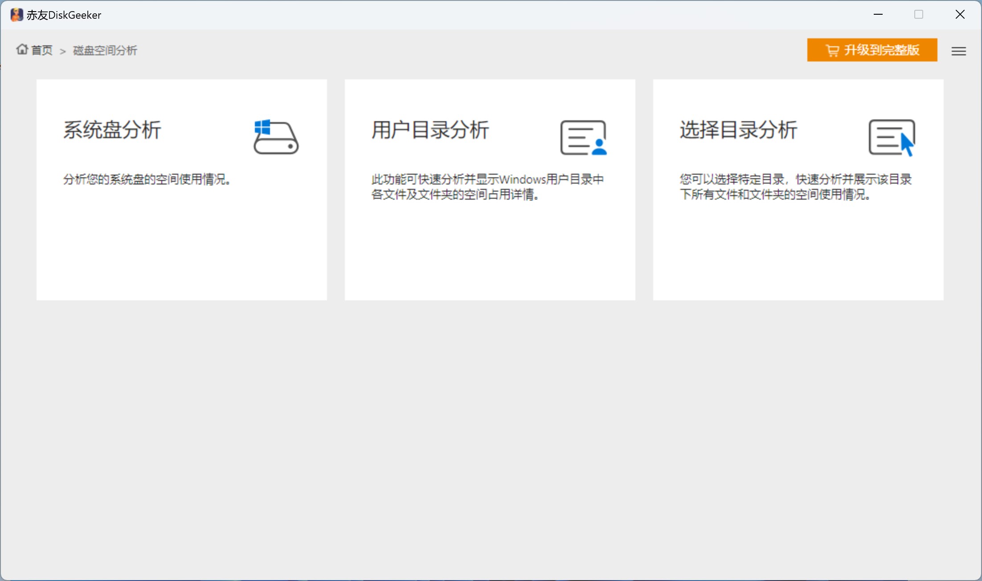Click description 分析您的系统盘的空间使用情况
Image resolution: width=982 pixels, height=581 pixels.
tap(147, 180)
